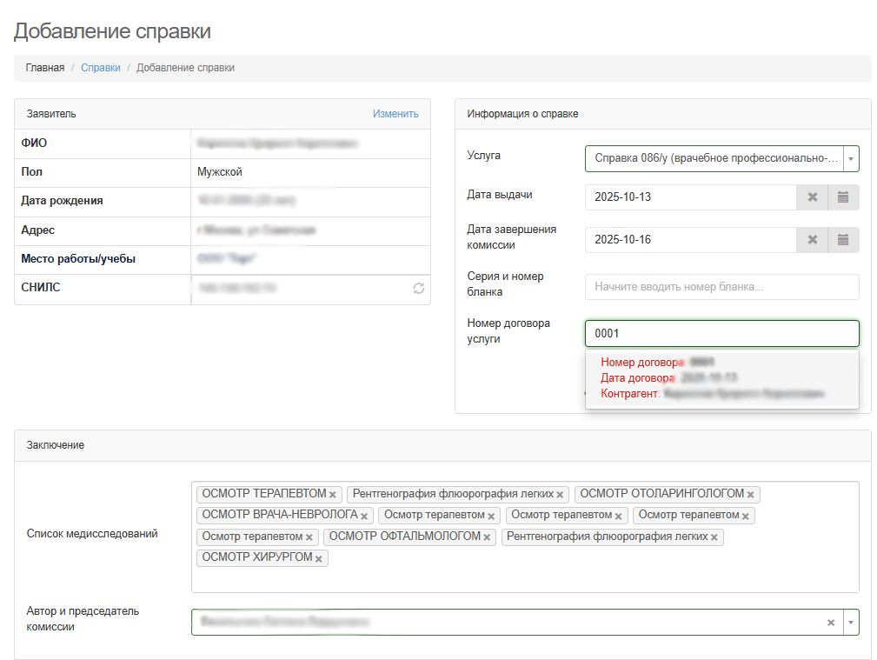Go to Главная breadcrumb
This screenshot has height=660, width=877.
coord(44,68)
